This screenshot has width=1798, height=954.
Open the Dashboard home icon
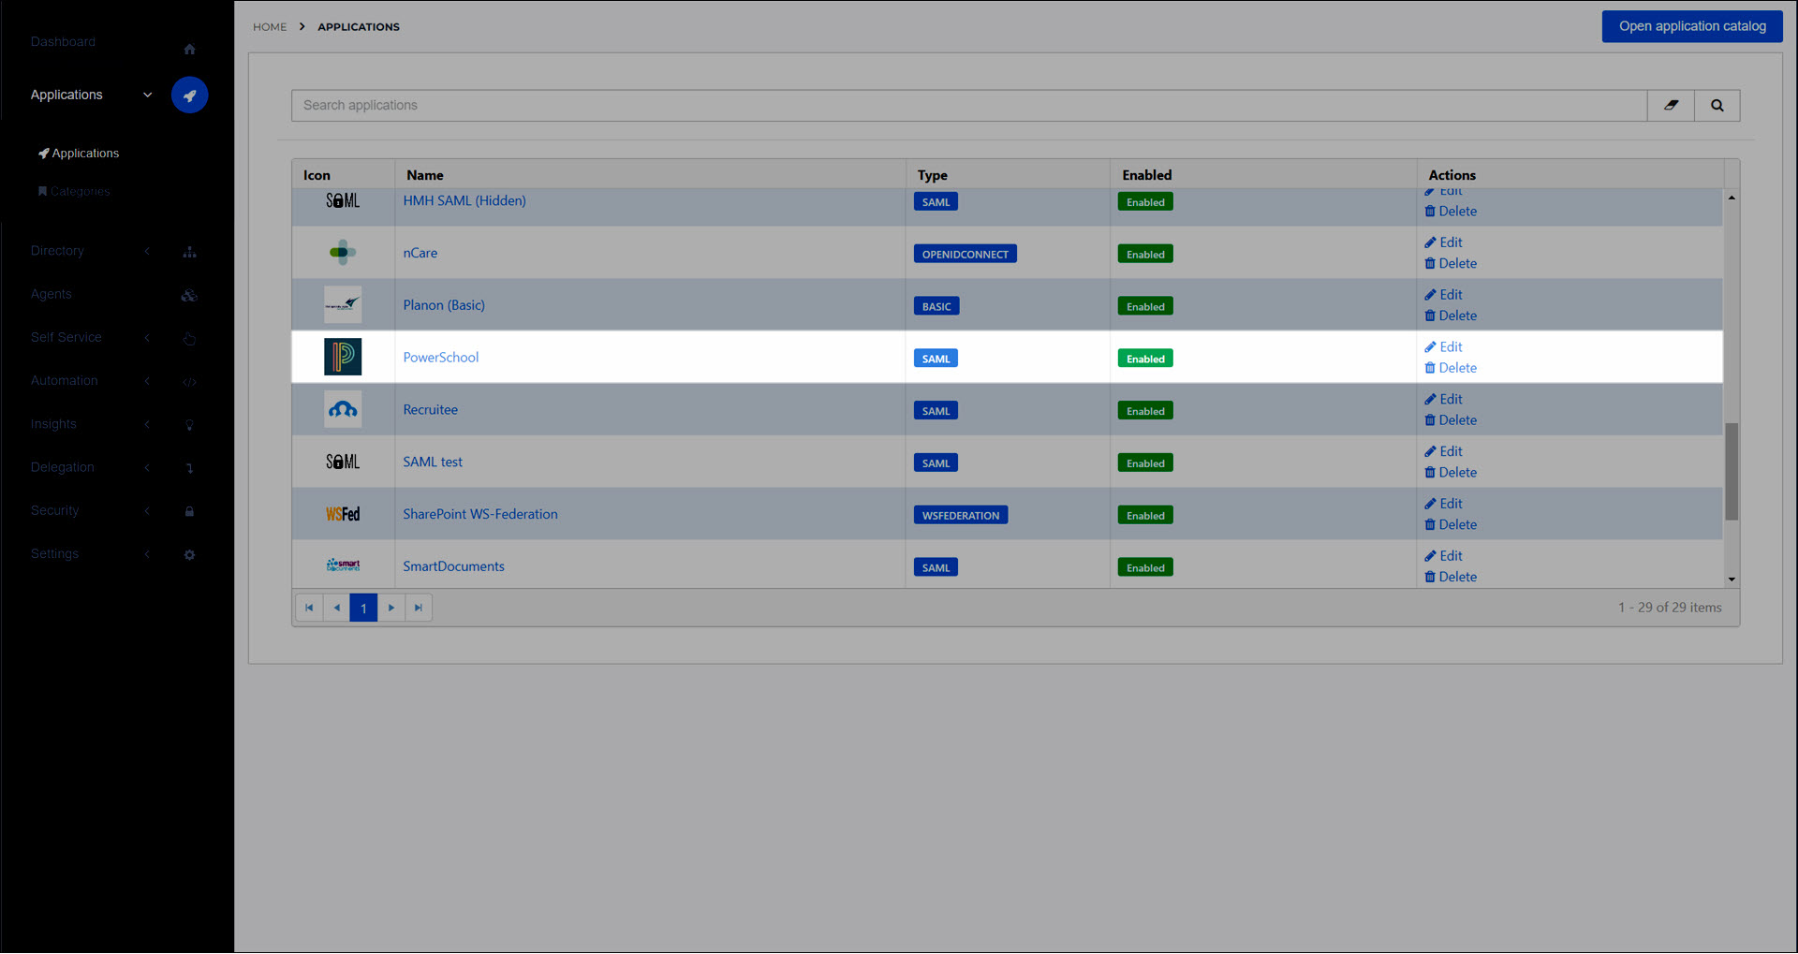pos(189,49)
